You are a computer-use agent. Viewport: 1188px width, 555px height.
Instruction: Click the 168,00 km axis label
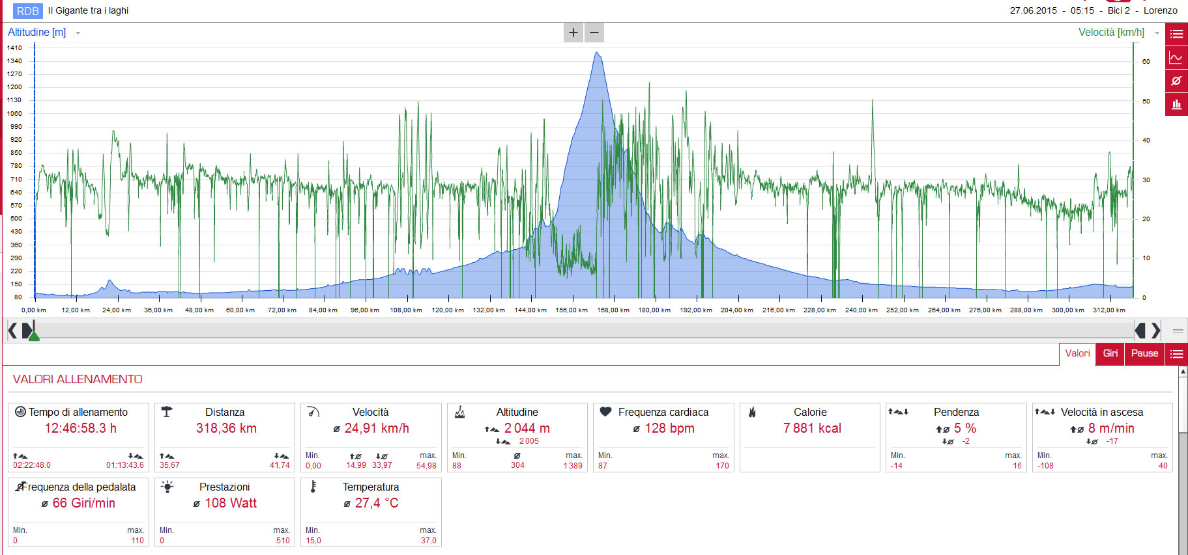tap(613, 310)
